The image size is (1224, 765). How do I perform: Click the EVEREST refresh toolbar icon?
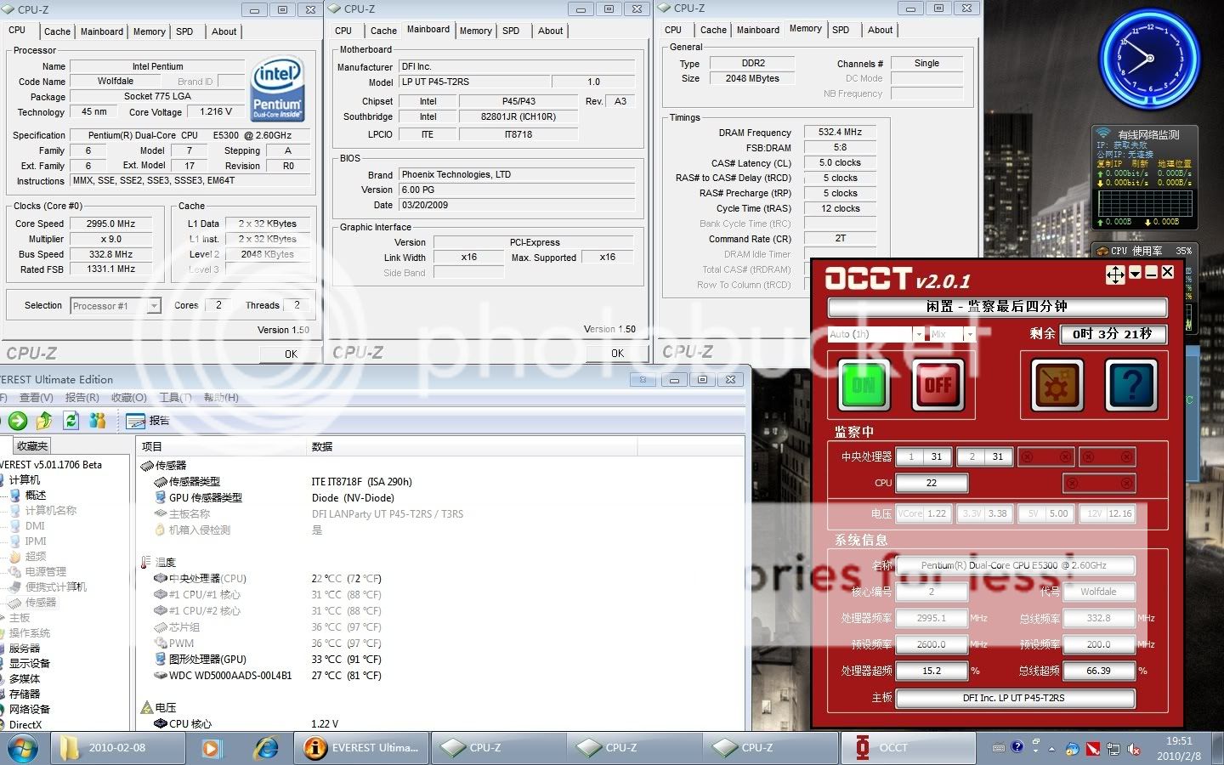pyautogui.click(x=71, y=420)
